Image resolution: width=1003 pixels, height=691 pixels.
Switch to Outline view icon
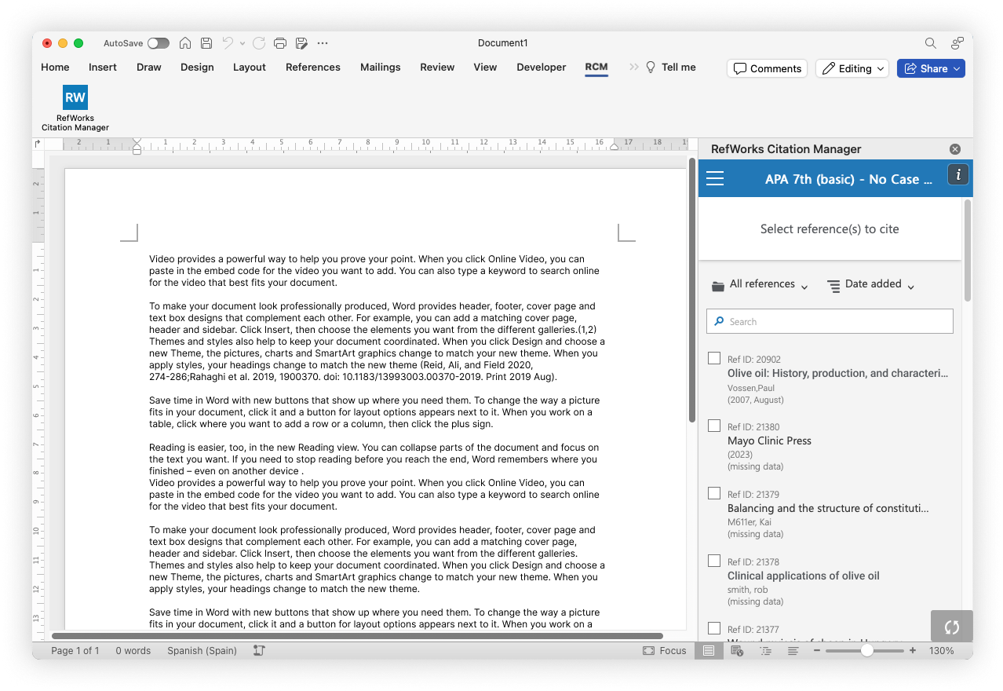click(765, 651)
